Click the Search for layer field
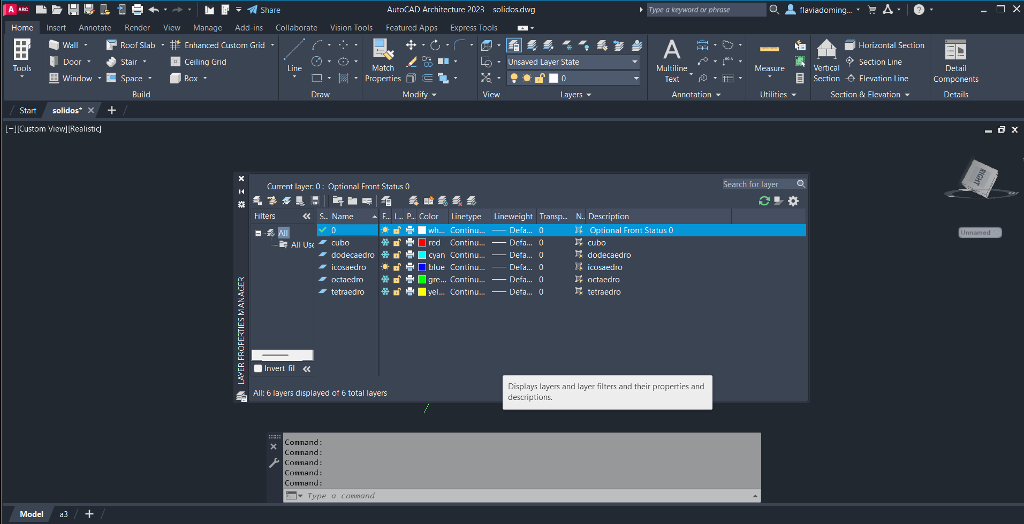Image resolution: width=1024 pixels, height=524 pixels. 758,184
